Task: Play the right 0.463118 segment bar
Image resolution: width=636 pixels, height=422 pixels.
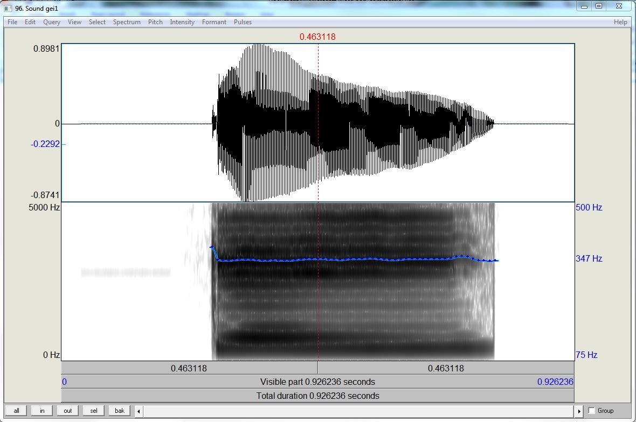Action: coord(446,368)
